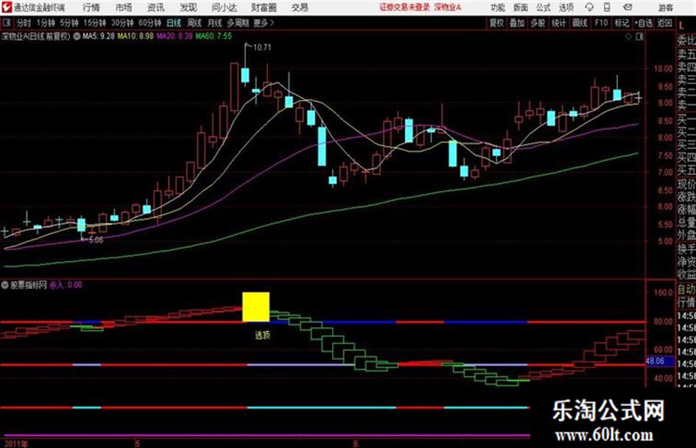Switch to the 60分钟 period tab
696x448 pixels.
coord(150,23)
